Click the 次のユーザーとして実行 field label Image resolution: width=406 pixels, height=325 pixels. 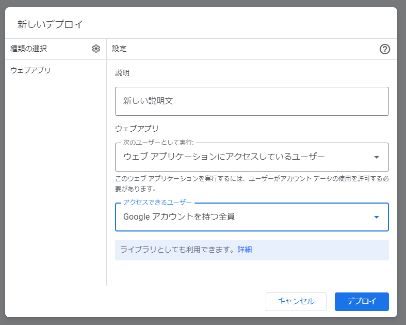pos(158,143)
